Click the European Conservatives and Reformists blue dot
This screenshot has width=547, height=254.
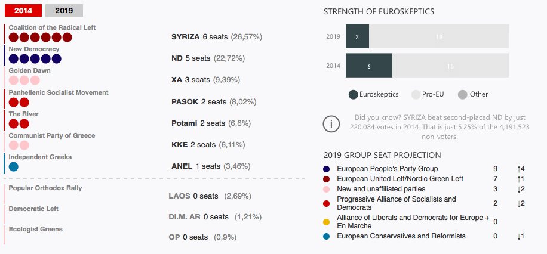325,236
